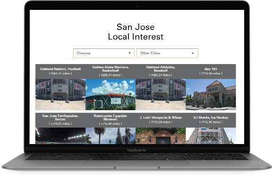This screenshot has height=177, width=272.
Task: Click the Choices dropdown arrow
Action: point(129,53)
